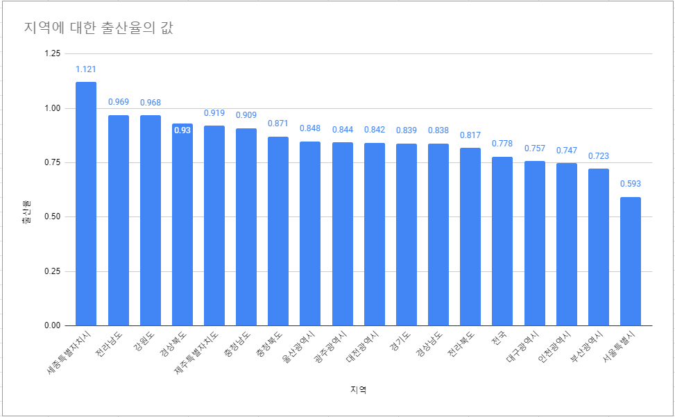Select the data label 0.839
675x417 pixels.
tap(407, 130)
